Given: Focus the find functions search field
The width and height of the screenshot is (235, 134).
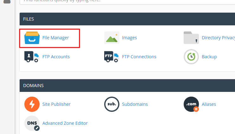Looking at the screenshot, I should (127, 2).
